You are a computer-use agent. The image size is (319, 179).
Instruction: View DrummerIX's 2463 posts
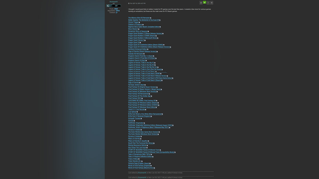pos(116,9)
